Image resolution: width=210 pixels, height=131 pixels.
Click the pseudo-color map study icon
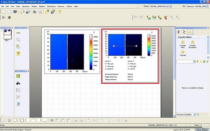pyautogui.click(x=18, y=76)
